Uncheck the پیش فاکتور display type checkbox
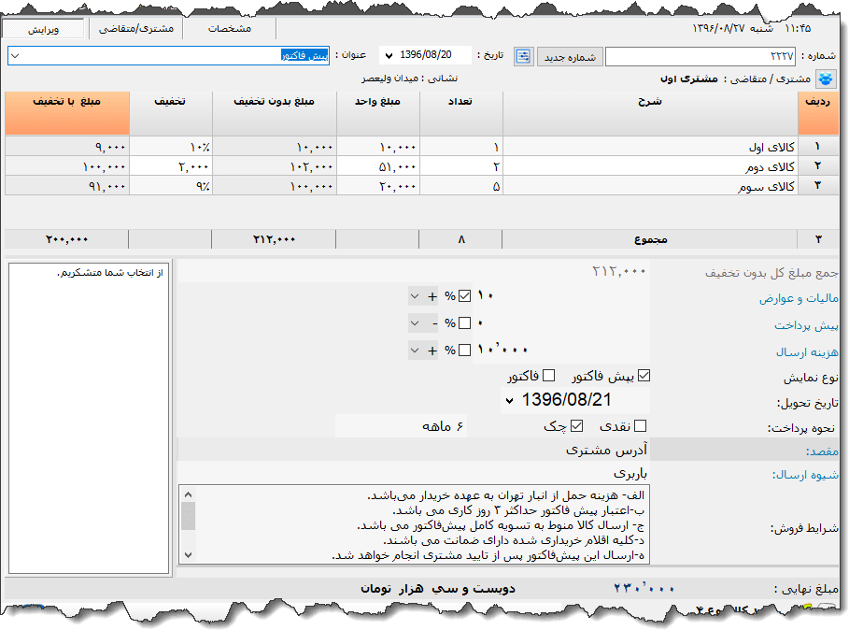The height and width of the screenshot is (630, 849). tap(644, 376)
